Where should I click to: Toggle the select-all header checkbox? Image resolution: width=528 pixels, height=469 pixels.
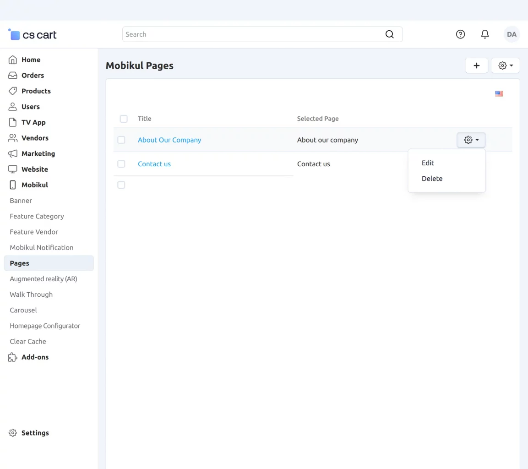point(124,119)
